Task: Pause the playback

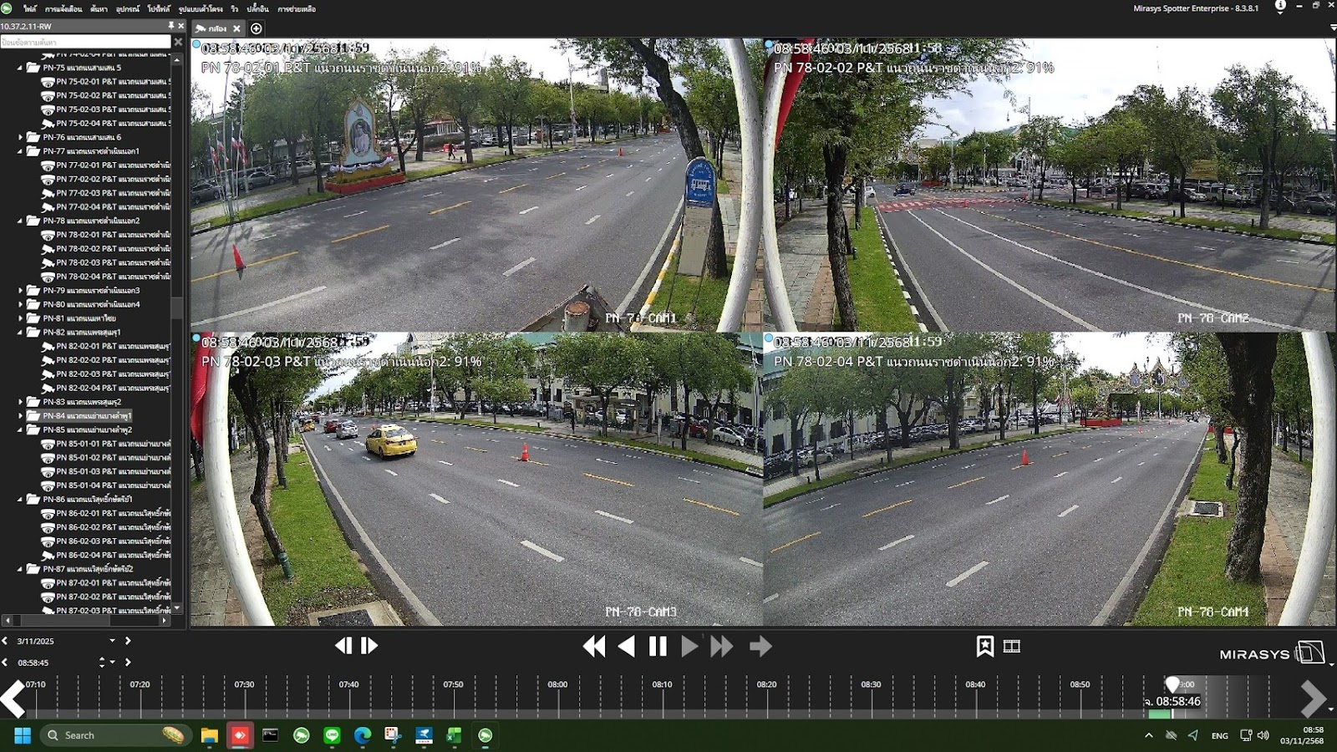Action: pos(658,646)
